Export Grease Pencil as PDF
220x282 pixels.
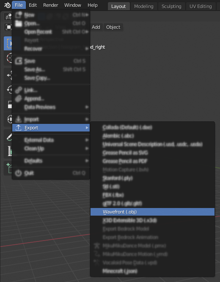click(x=152, y=161)
